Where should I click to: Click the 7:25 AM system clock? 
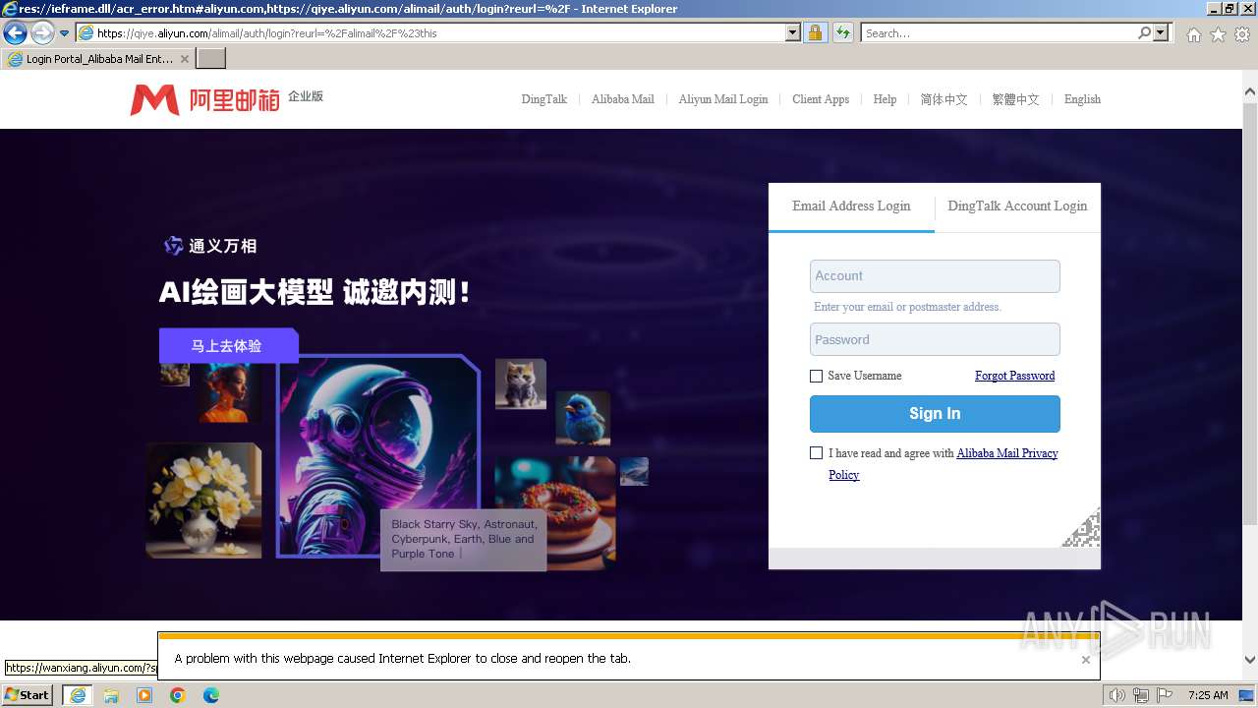(x=1208, y=695)
